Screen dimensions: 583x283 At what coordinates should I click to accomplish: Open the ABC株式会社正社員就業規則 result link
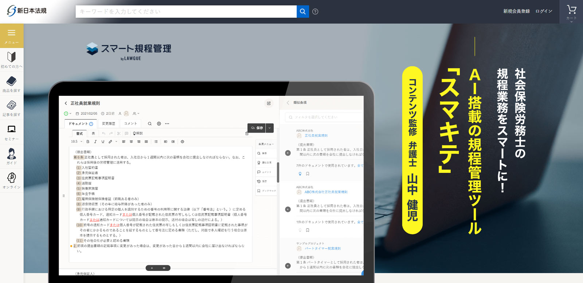(326, 192)
